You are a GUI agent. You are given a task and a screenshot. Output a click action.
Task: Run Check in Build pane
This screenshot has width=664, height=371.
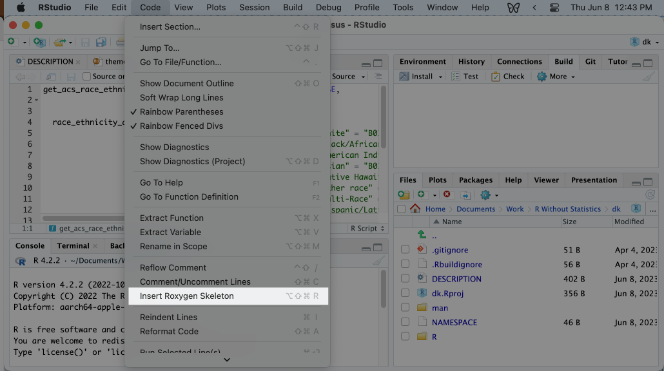pos(508,77)
